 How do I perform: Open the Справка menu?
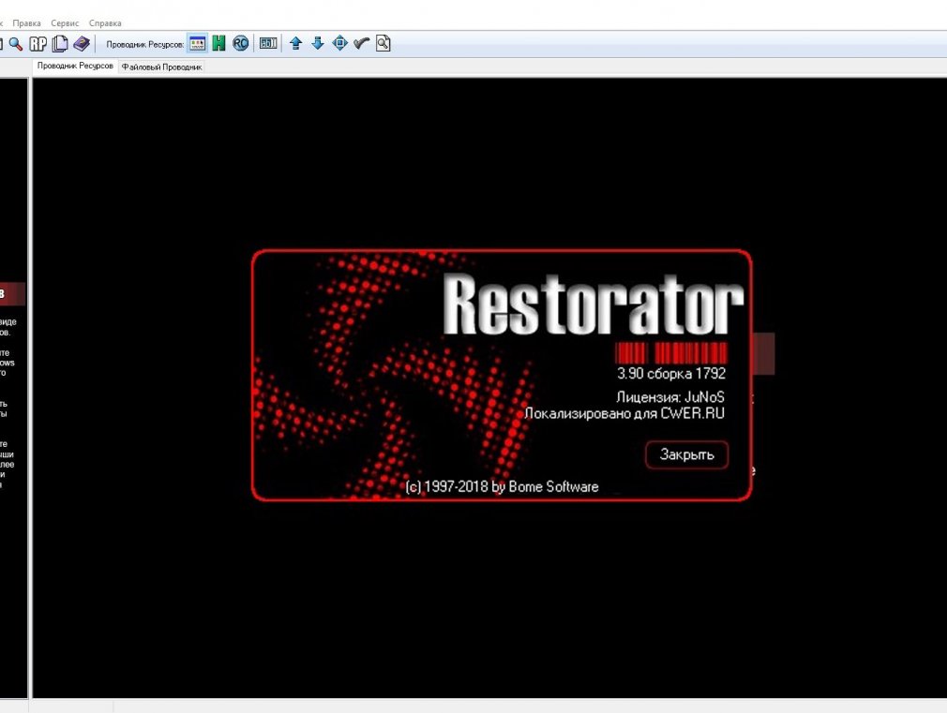[x=105, y=22]
